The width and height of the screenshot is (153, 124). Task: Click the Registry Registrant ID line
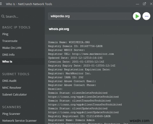tap(79, 116)
